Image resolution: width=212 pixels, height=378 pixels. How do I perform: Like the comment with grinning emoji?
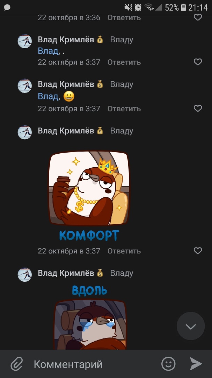point(198,108)
